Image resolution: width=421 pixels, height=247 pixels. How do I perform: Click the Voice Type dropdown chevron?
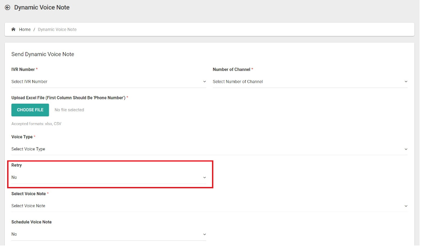[406, 149]
